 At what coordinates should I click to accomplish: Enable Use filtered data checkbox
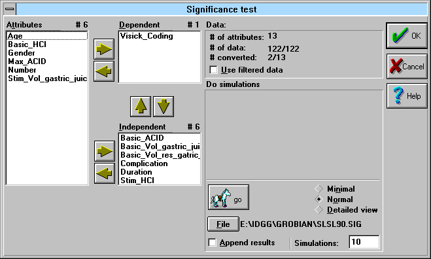(x=214, y=70)
